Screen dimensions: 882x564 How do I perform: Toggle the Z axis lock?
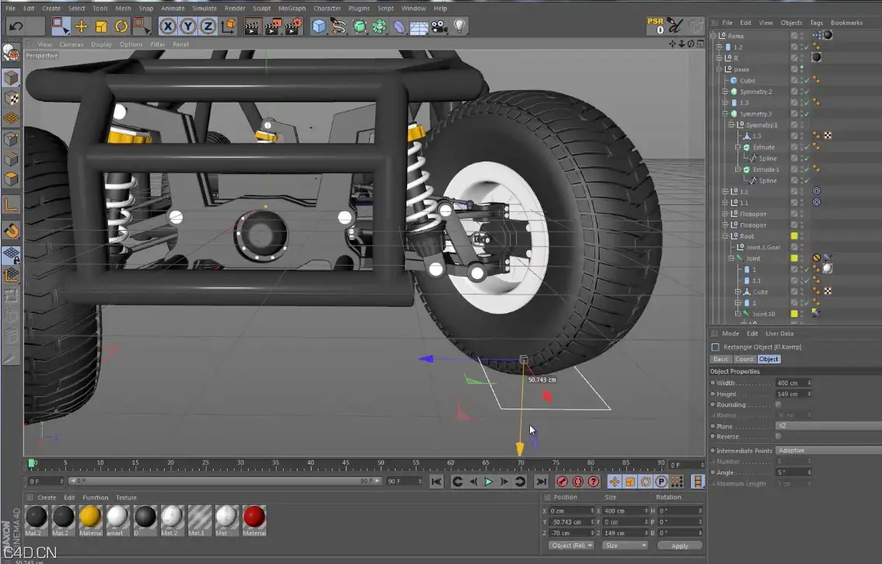(208, 26)
